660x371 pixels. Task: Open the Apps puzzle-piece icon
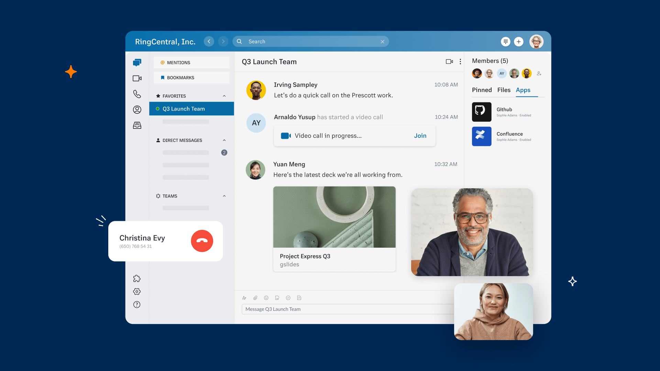click(x=137, y=278)
